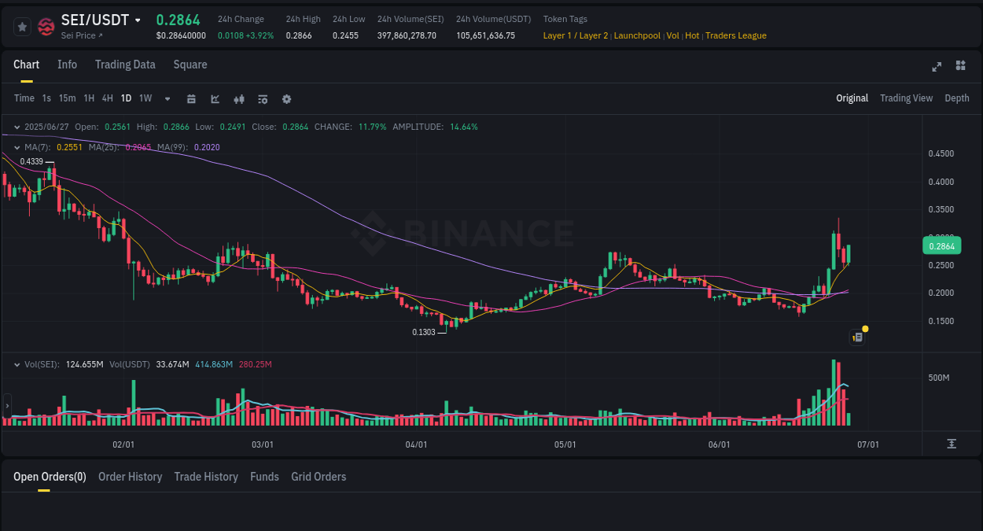Toggle SEI/USDT as favorite star
Image resolution: width=983 pixels, height=531 pixels.
(23, 26)
